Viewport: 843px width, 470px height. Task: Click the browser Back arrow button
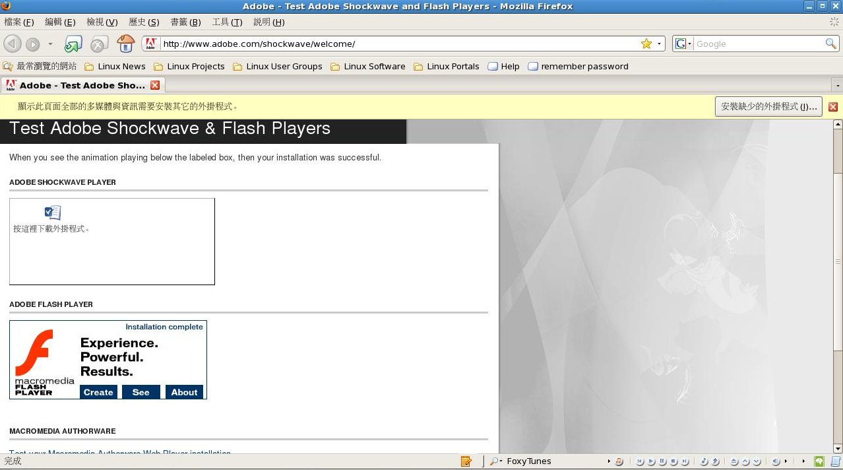(x=13, y=44)
